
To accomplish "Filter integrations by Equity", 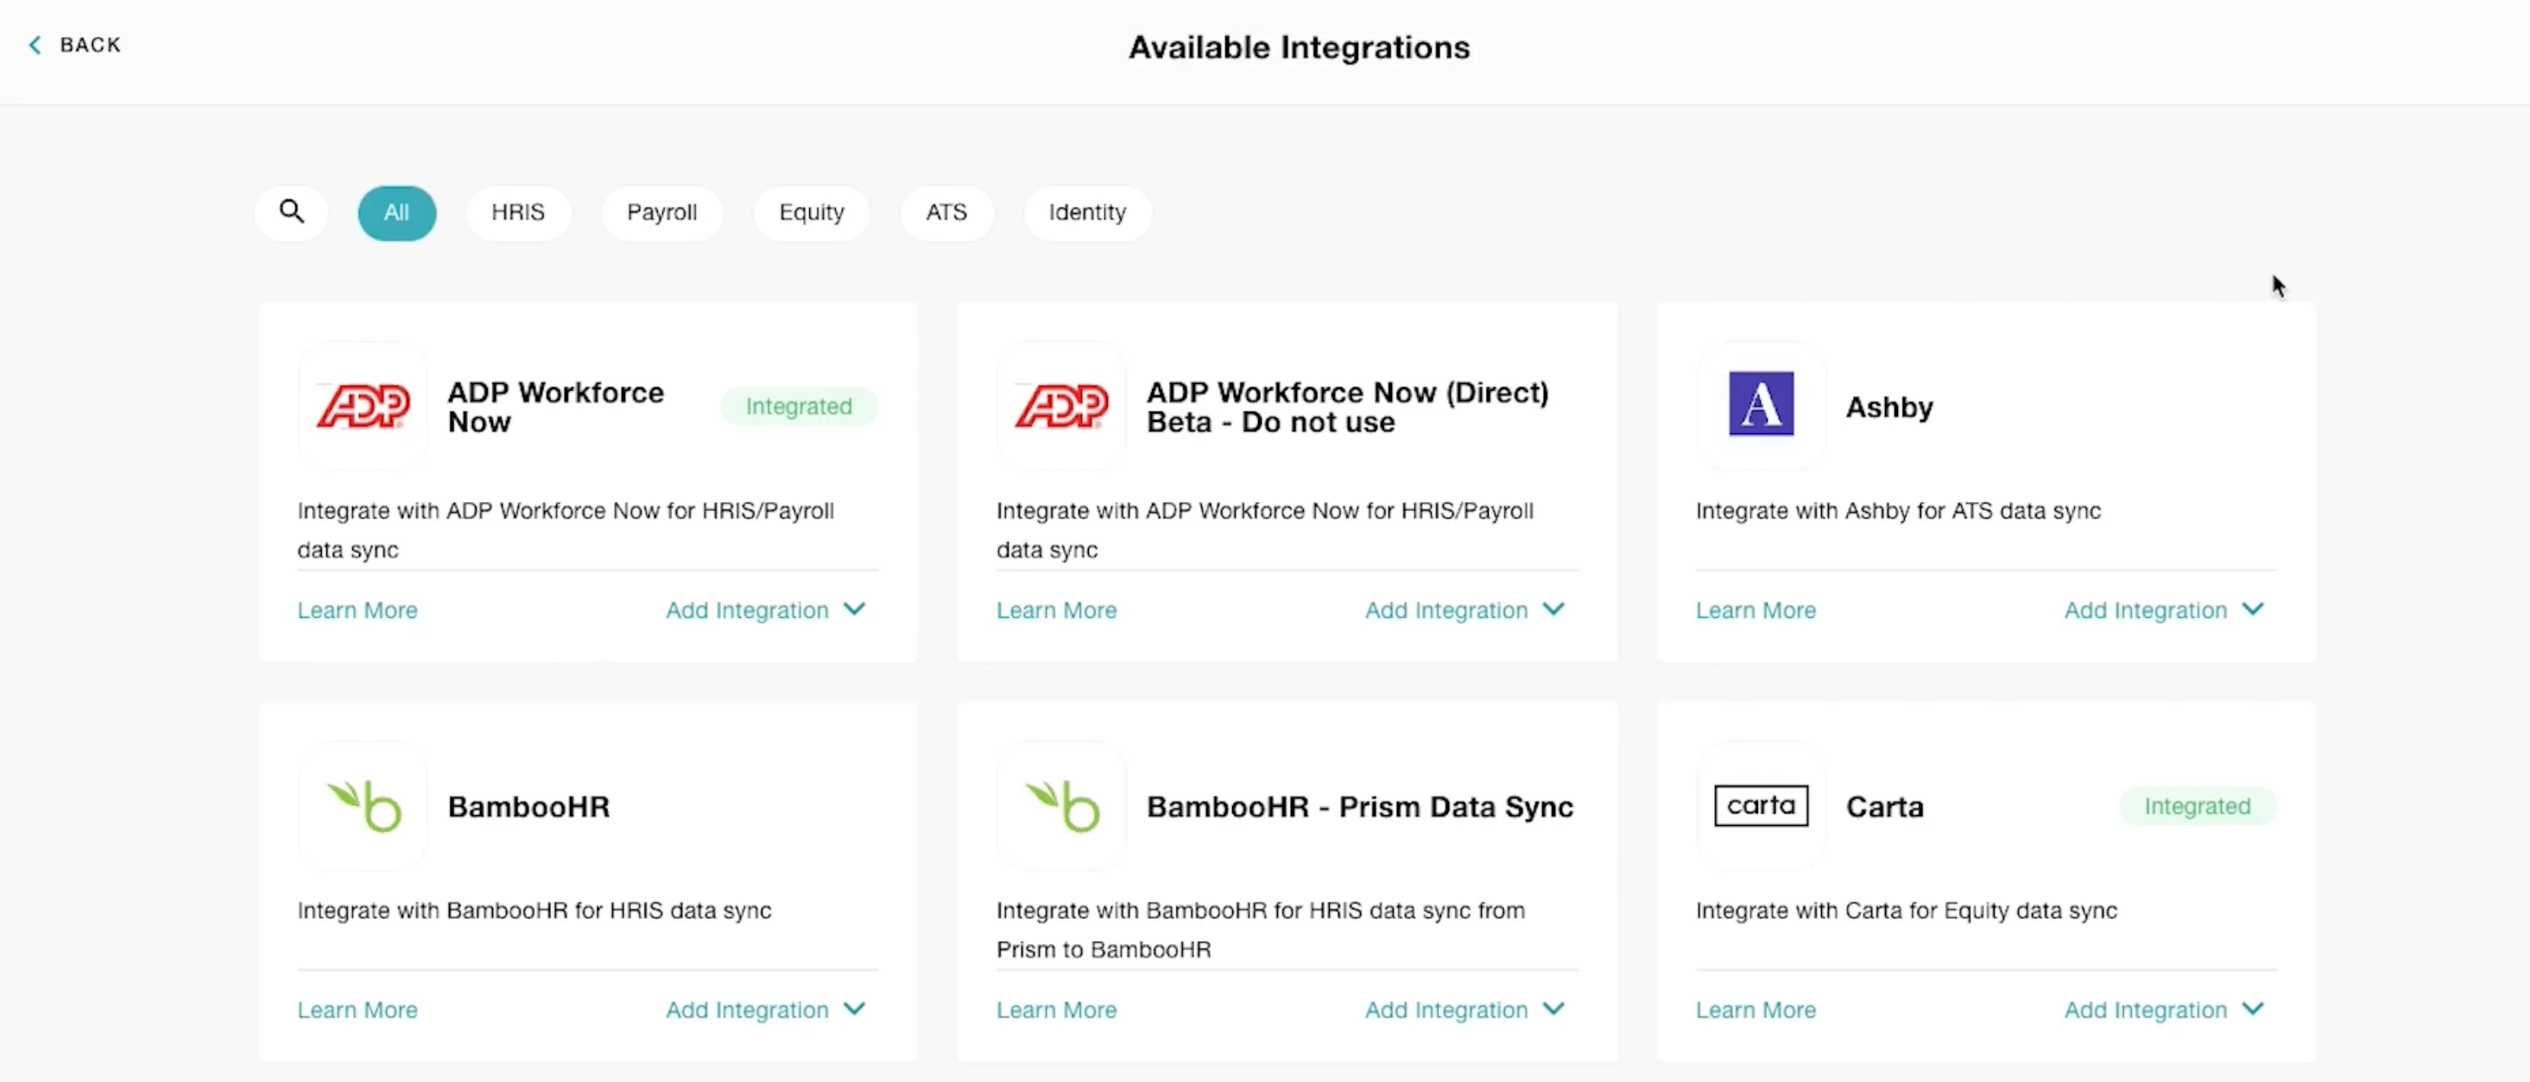I will [812, 212].
